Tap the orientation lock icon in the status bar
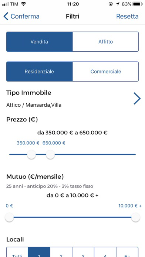 [x=111, y=4]
